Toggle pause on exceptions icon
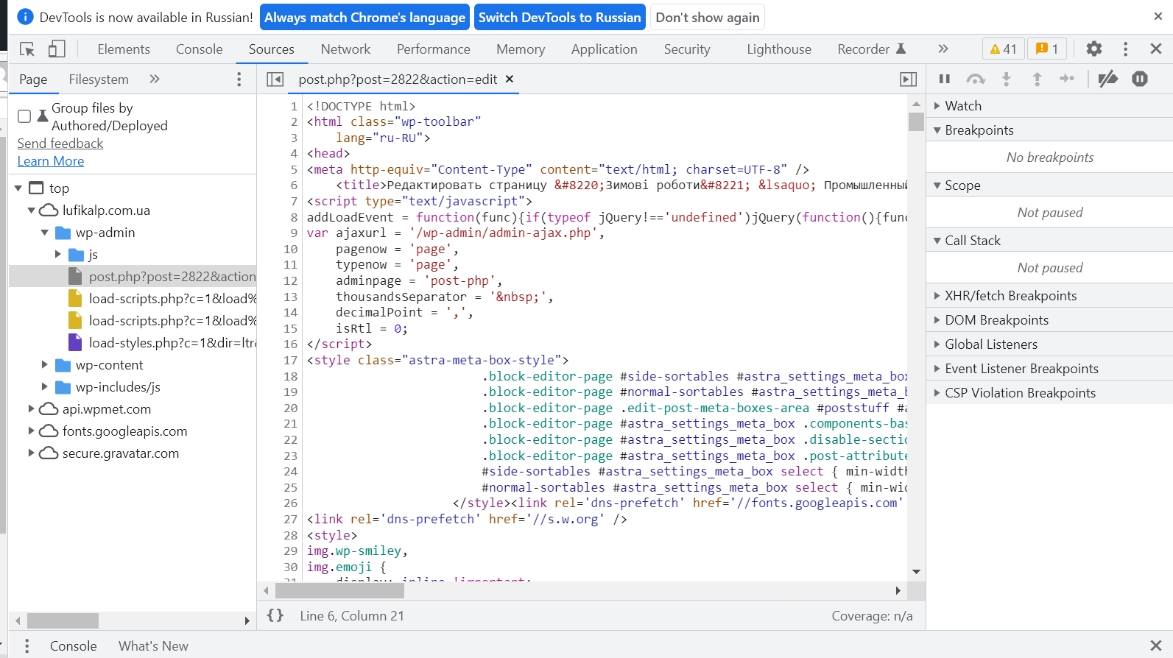This screenshot has width=1173, height=658. pyautogui.click(x=1140, y=79)
